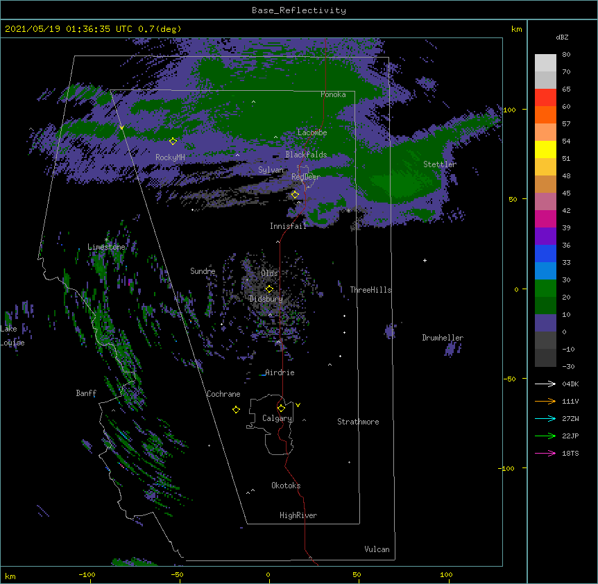Pick the light gray 80 dBZ swatch

click(x=545, y=63)
